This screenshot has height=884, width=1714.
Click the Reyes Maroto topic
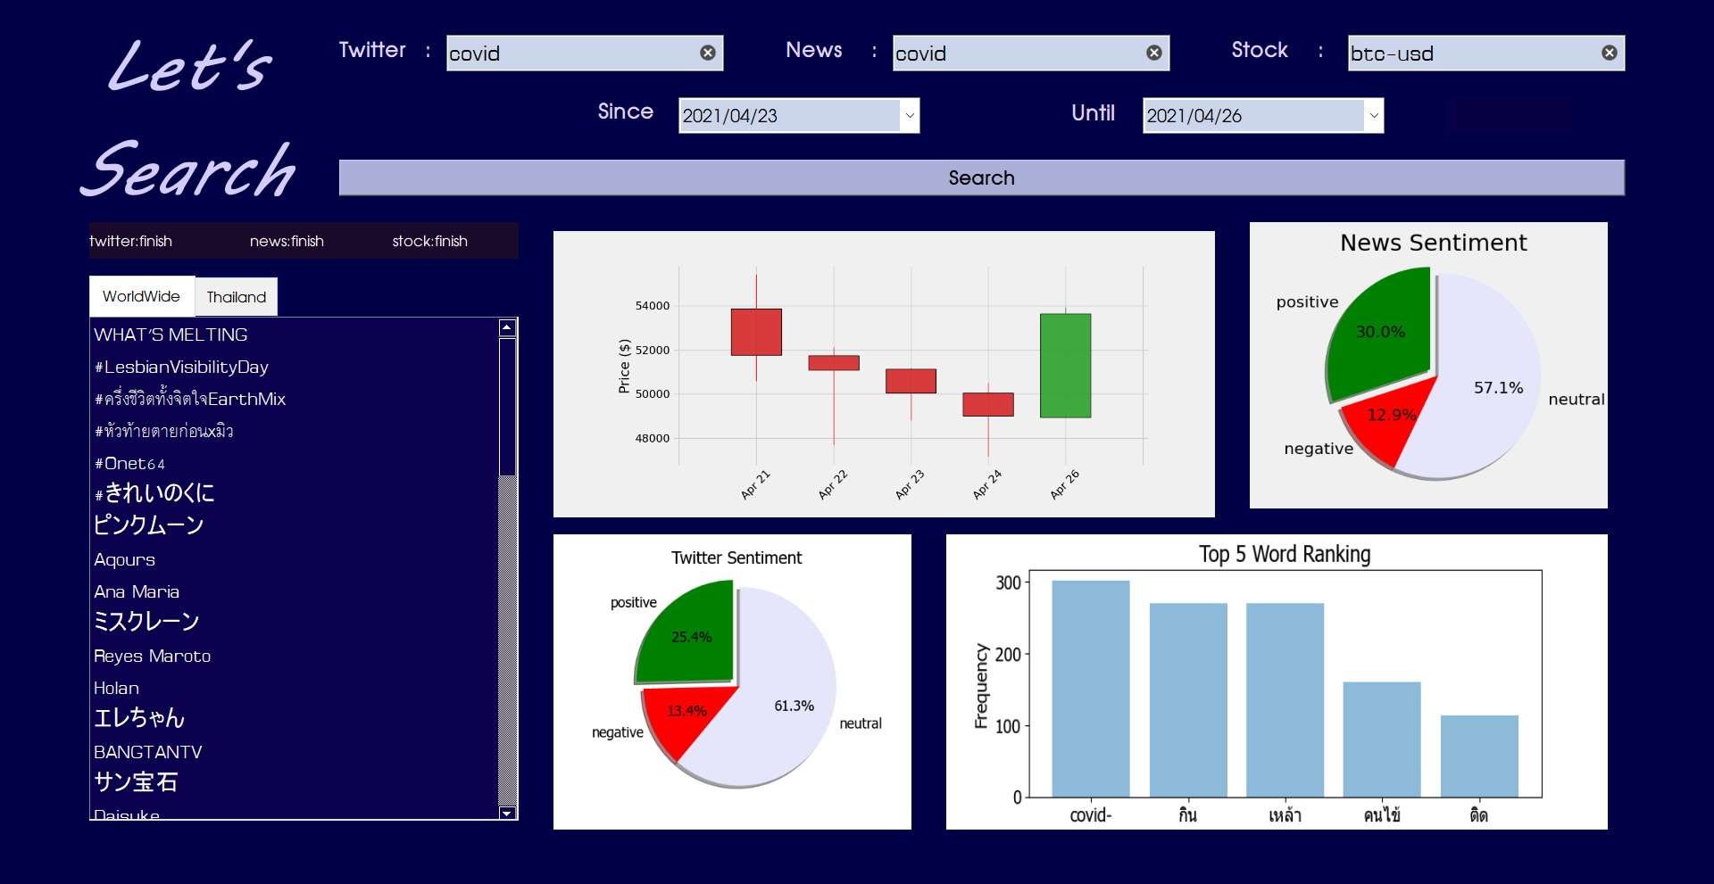coord(152,656)
